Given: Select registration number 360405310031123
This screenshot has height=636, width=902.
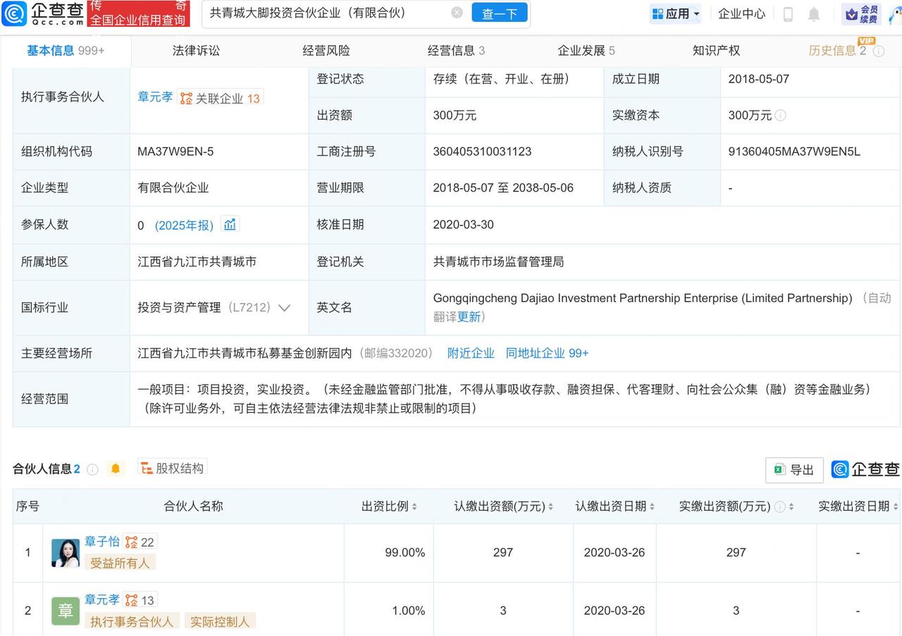Looking at the screenshot, I should [x=482, y=151].
